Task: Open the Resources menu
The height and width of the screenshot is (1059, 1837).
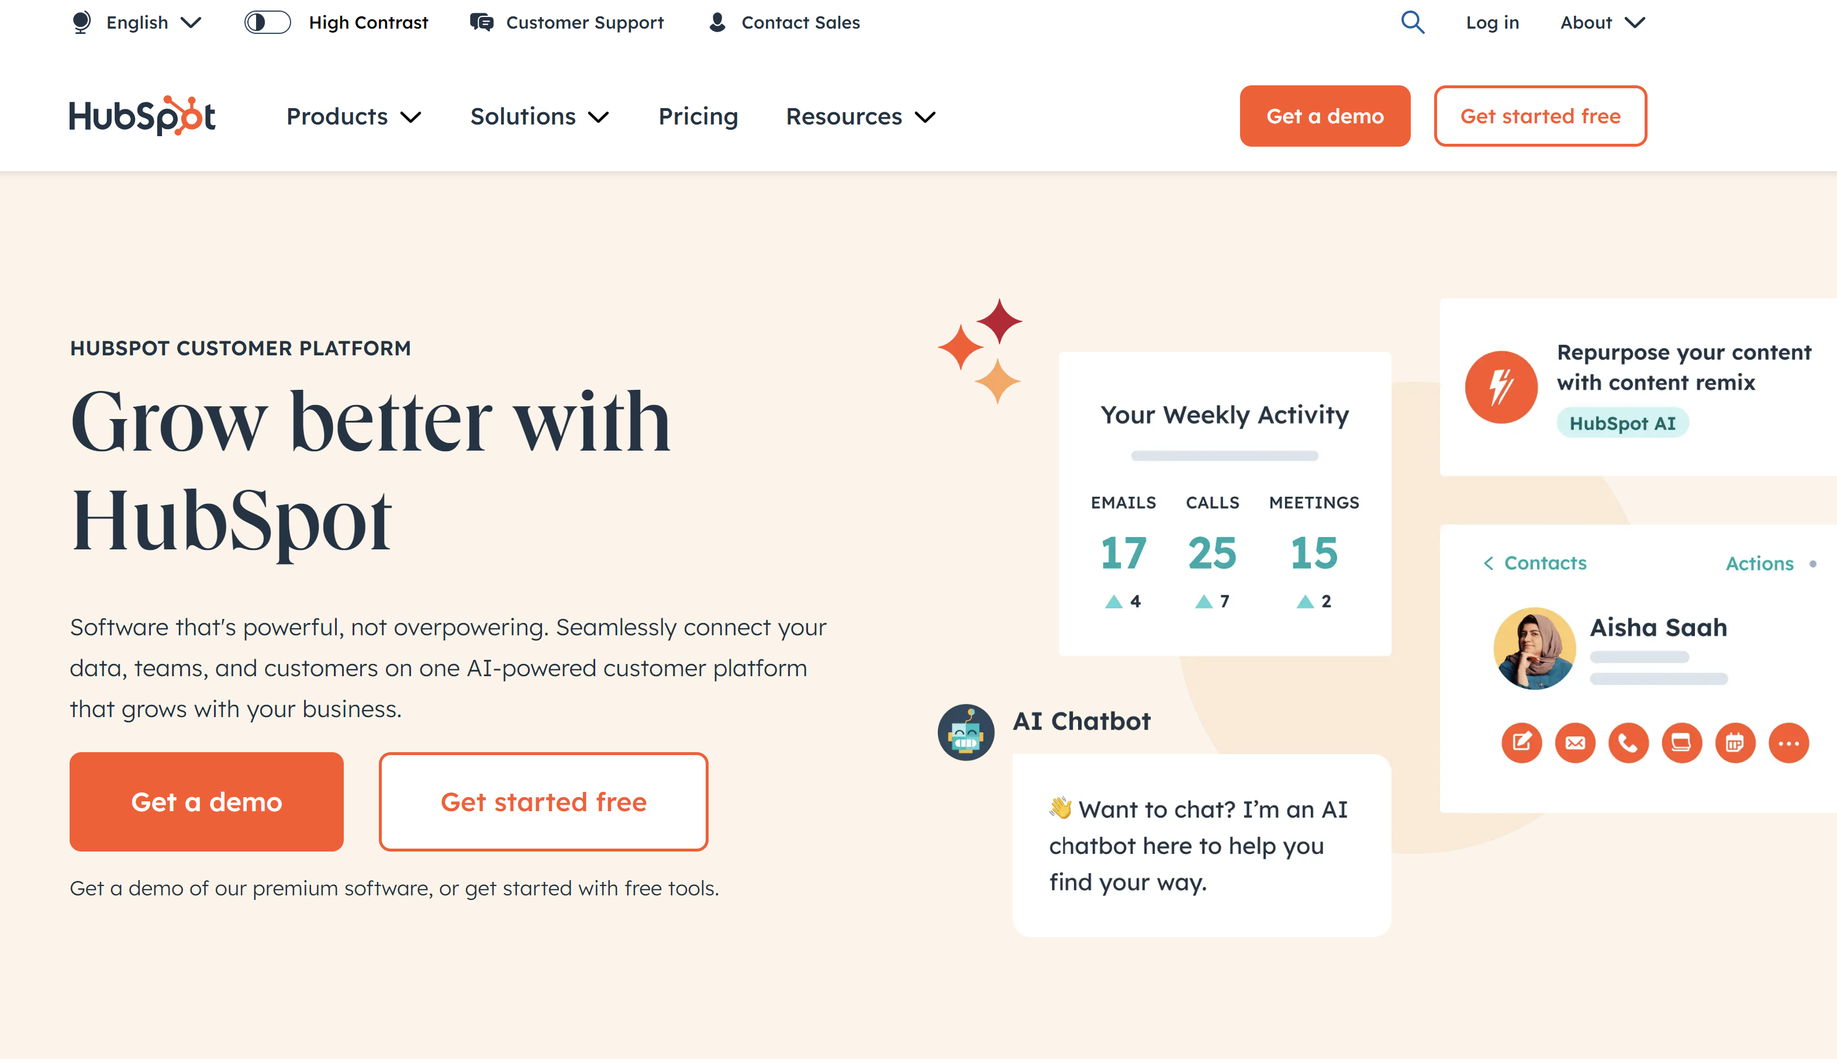Action: click(x=861, y=116)
